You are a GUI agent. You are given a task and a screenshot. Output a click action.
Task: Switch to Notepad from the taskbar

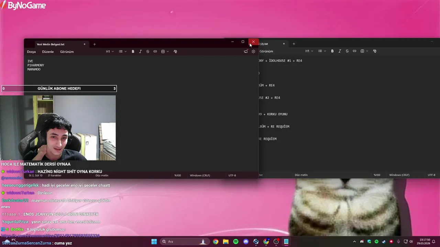click(x=286, y=242)
